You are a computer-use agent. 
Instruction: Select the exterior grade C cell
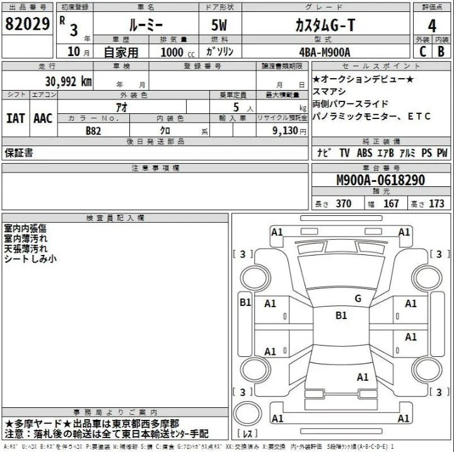(x=422, y=52)
